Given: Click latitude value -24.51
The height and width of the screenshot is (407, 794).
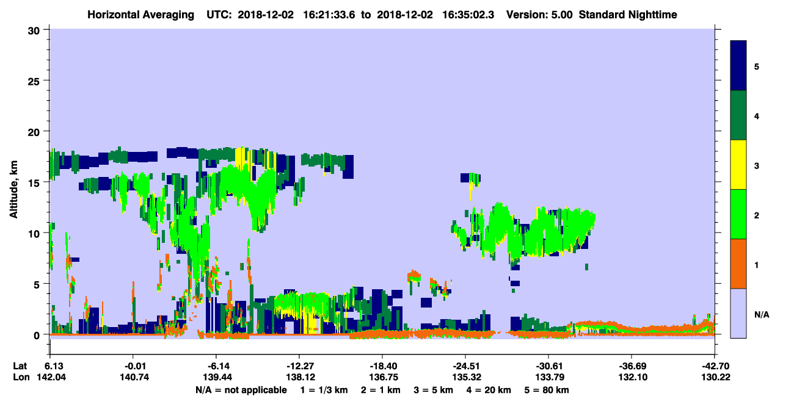Looking at the screenshot, I should coord(465,366).
